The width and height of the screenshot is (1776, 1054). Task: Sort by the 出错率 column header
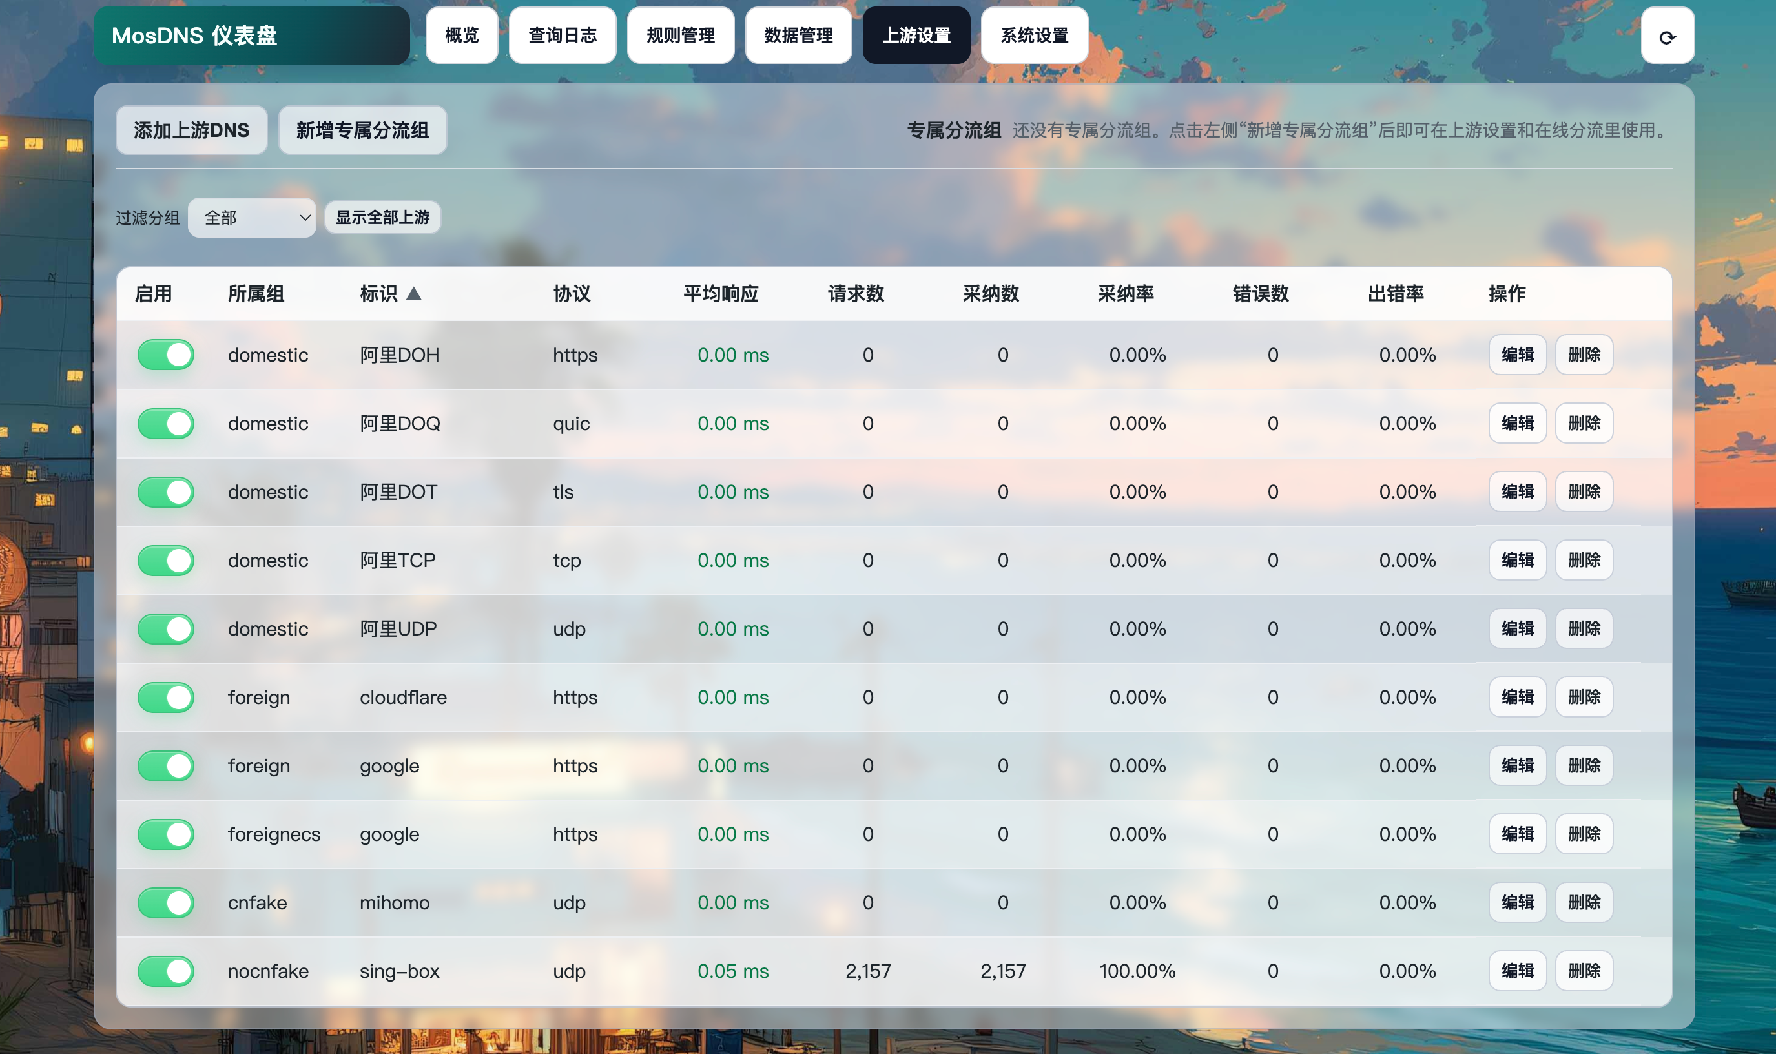click(x=1396, y=294)
